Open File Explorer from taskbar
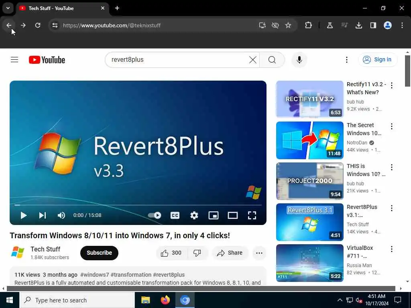The height and width of the screenshot is (308, 411). click(145, 300)
